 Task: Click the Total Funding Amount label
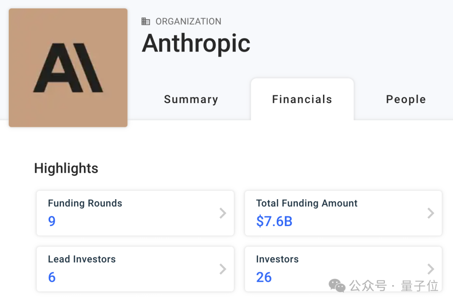click(x=307, y=203)
